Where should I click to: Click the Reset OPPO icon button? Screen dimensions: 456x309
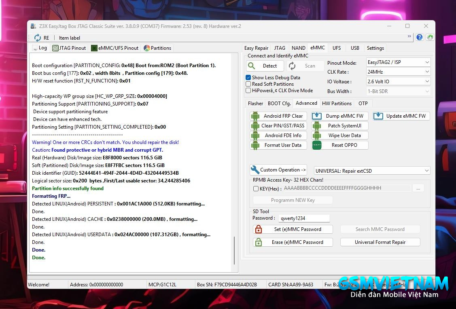(340, 145)
